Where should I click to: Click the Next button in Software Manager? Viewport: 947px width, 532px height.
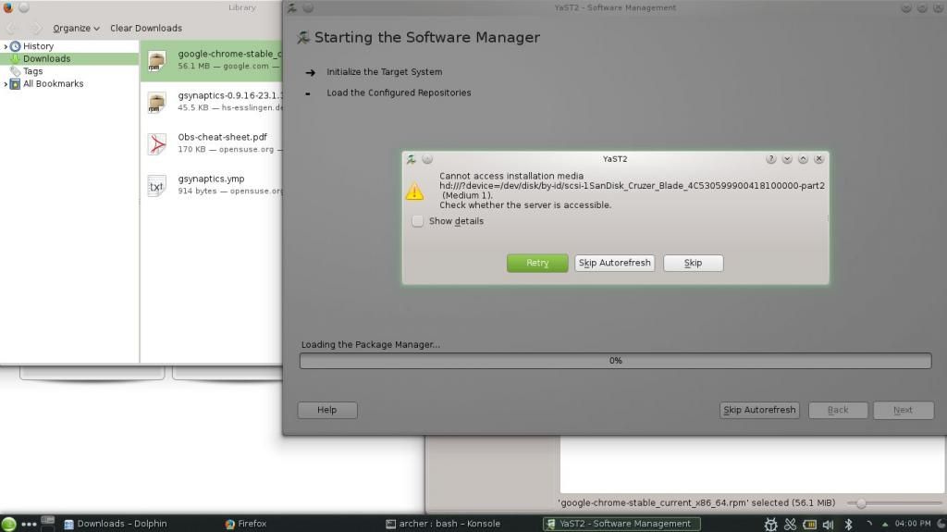903,410
